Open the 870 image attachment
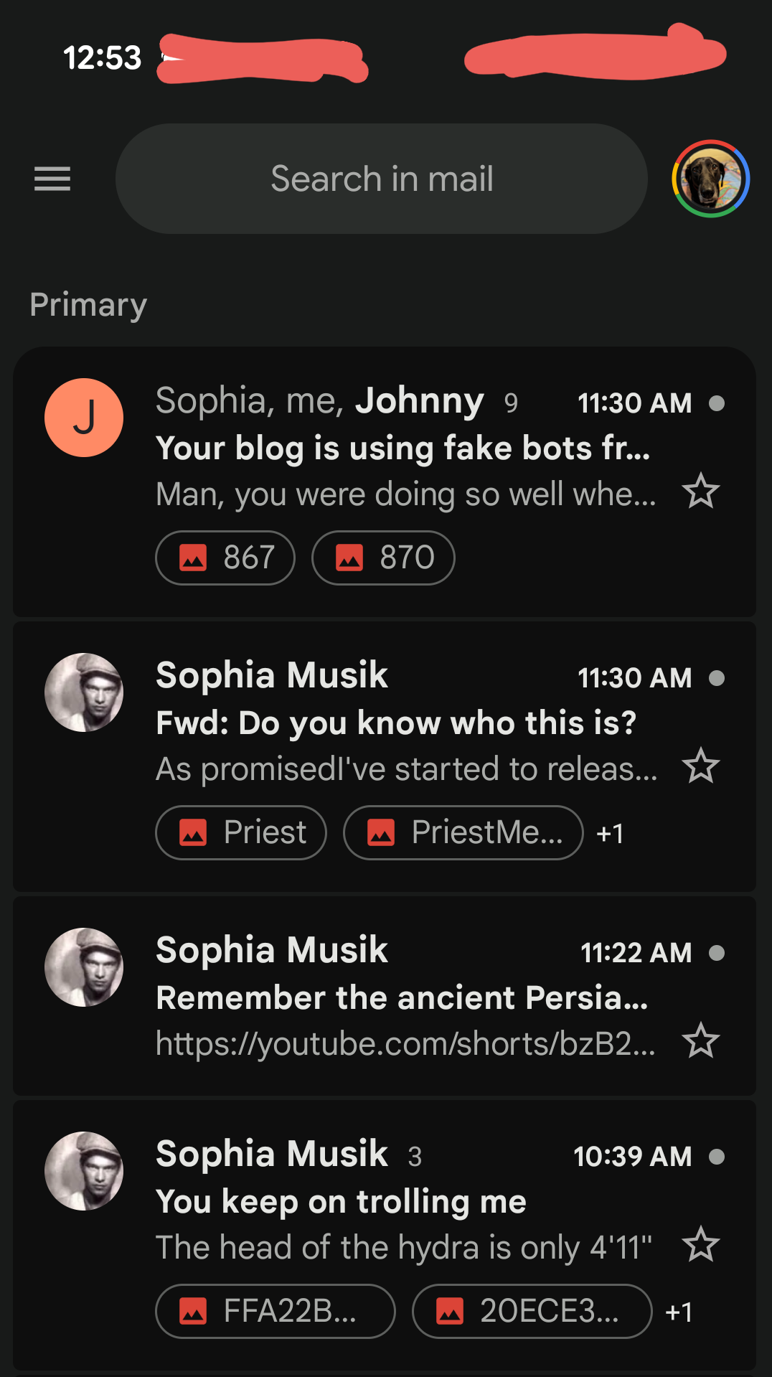772x1377 pixels. tap(383, 558)
